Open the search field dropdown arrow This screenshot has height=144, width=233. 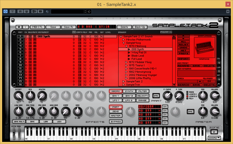pos(200,82)
